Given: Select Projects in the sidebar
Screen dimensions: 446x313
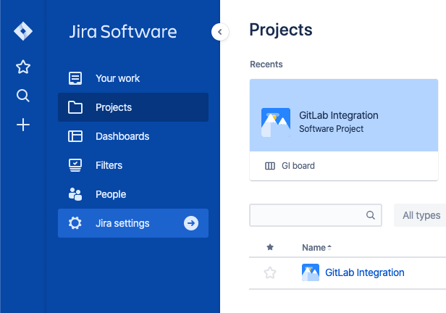Looking at the screenshot, I should pos(114,107).
